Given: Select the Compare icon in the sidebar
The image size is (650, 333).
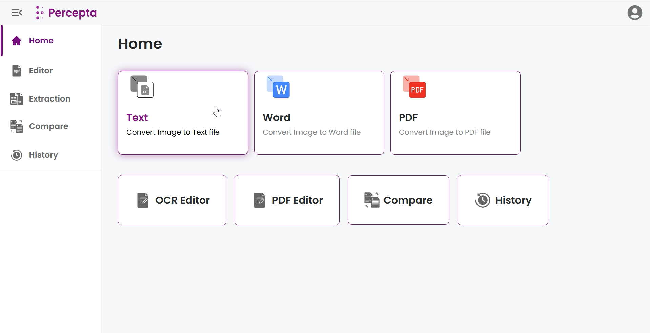Looking at the screenshot, I should pos(16,126).
